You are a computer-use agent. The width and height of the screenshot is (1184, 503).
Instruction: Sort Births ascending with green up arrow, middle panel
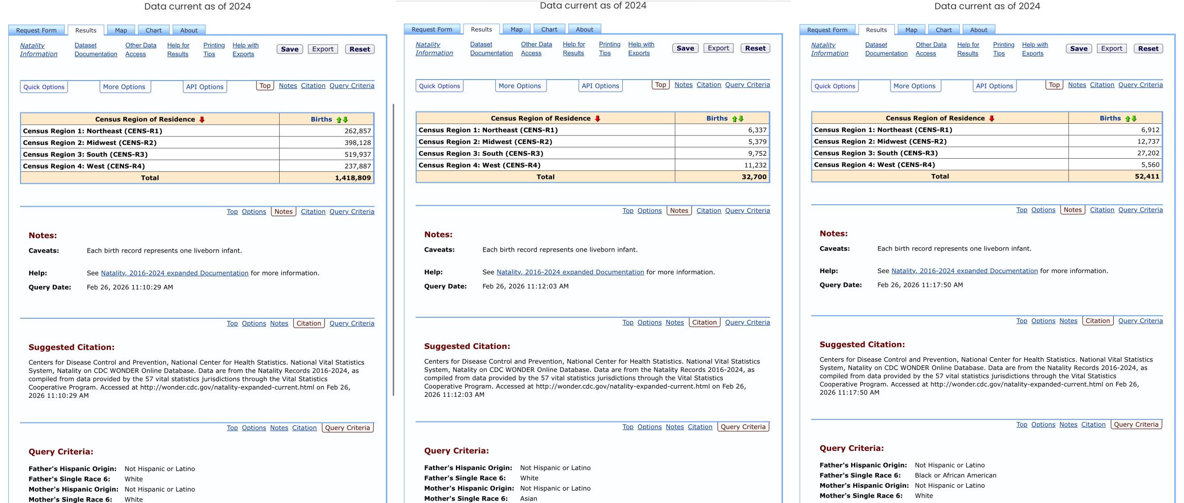(734, 118)
